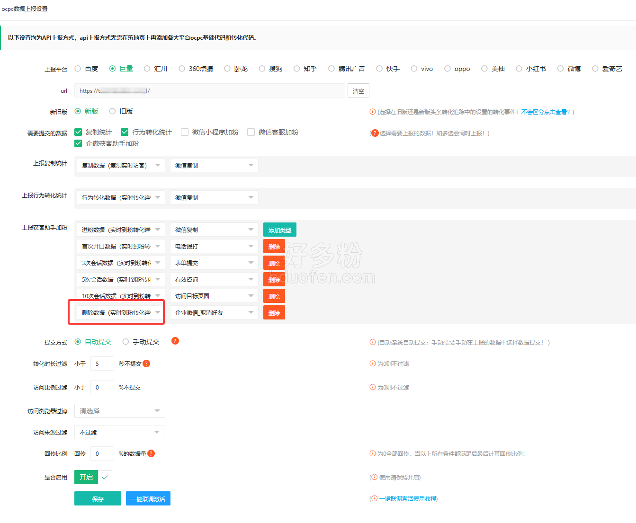Click the url input field
Viewport: 636px width, 523px height.
(210, 91)
